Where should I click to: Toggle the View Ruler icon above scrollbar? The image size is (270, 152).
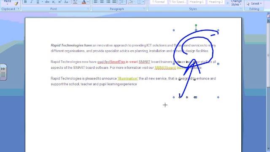268,16
